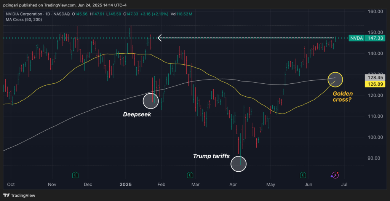Click the TradingView logo at bottom left
The height and width of the screenshot is (201, 390).
click(x=19, y=196)
